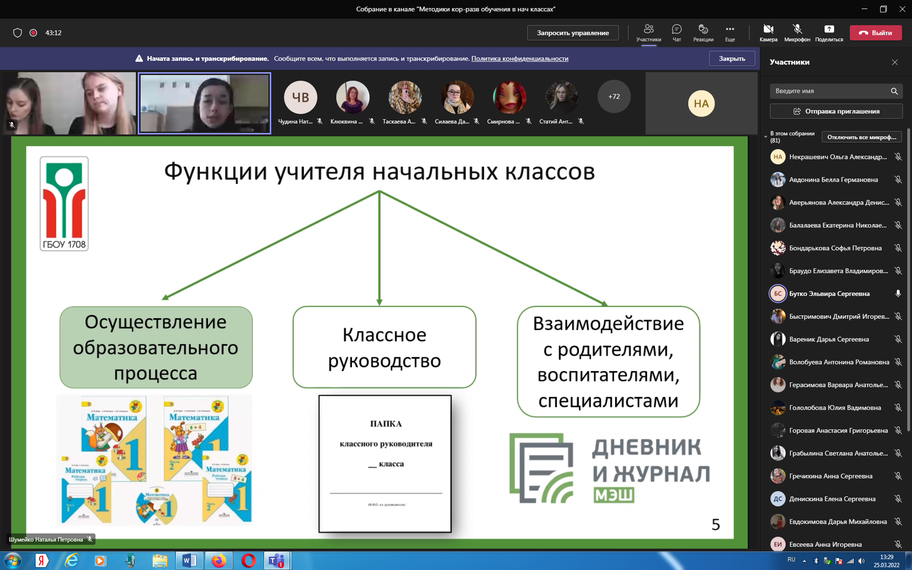This screenshot has height=570, width=912.
Task: Collapse the 'В этом собрании' list
Action: [766, 137]
